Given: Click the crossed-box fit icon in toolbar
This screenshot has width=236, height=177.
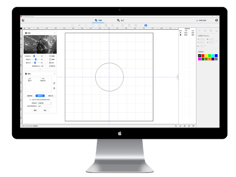Looking at the screenshot, I should click(136, 25).
